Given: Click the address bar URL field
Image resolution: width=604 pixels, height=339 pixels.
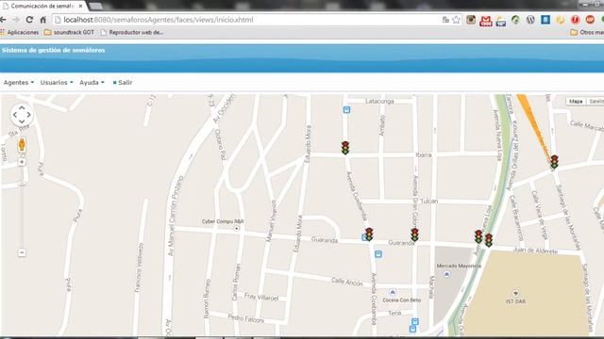Looking at the screenshot, I should [246, 20].
